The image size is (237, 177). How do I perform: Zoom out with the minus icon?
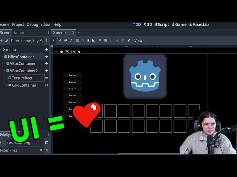[x=61, y=52]
